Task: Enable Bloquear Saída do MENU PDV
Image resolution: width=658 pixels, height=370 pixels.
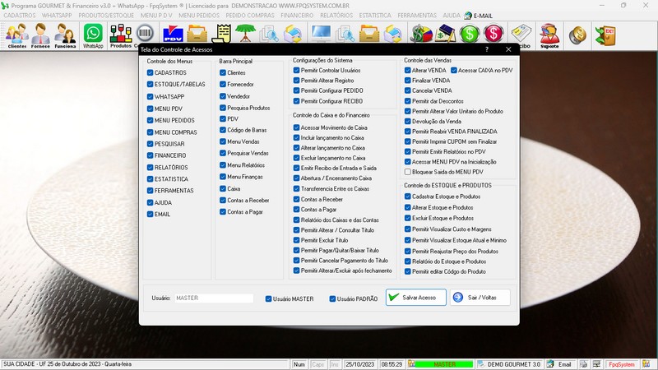Action: 407,172
